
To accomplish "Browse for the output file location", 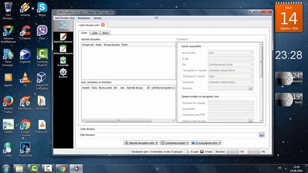I will coord(261,135).
